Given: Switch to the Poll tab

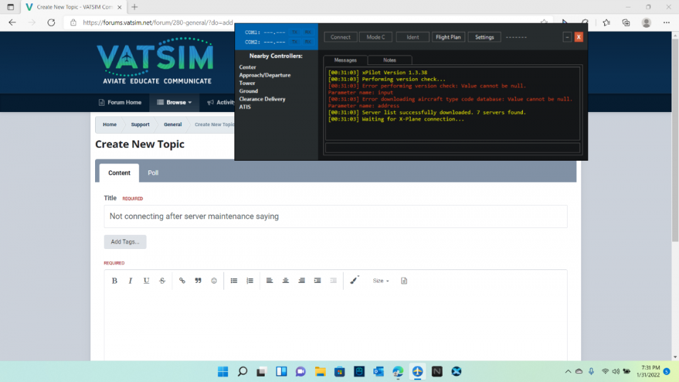Looking at the screenshot, I should [x=153, y=172].
